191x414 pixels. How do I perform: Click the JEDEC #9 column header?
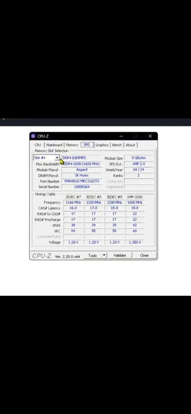(114, 197)
